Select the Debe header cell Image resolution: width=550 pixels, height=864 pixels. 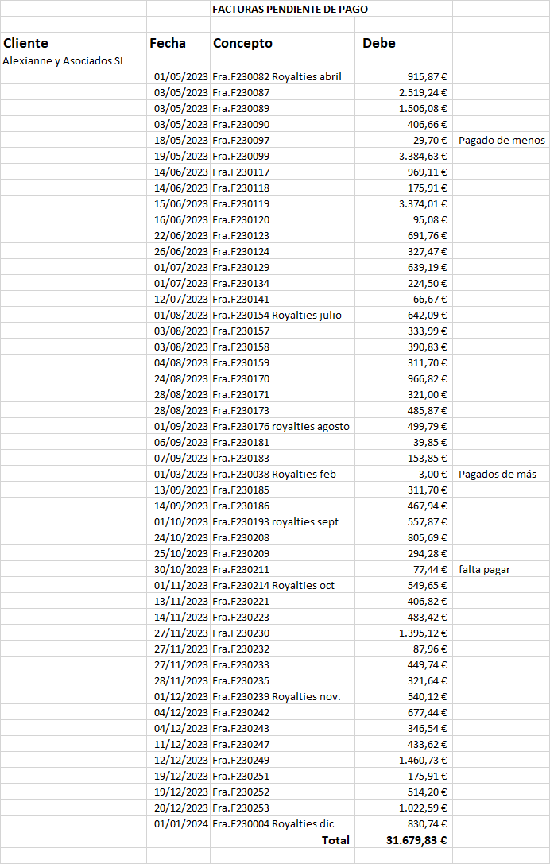click(x=379, y=43)
